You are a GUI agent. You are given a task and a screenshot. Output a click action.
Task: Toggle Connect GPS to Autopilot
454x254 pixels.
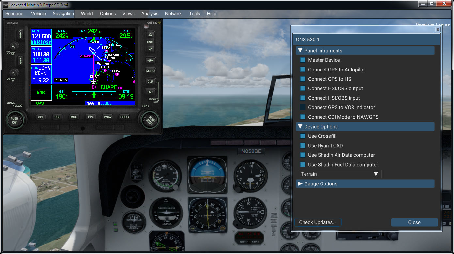click(x=303, y=70)
